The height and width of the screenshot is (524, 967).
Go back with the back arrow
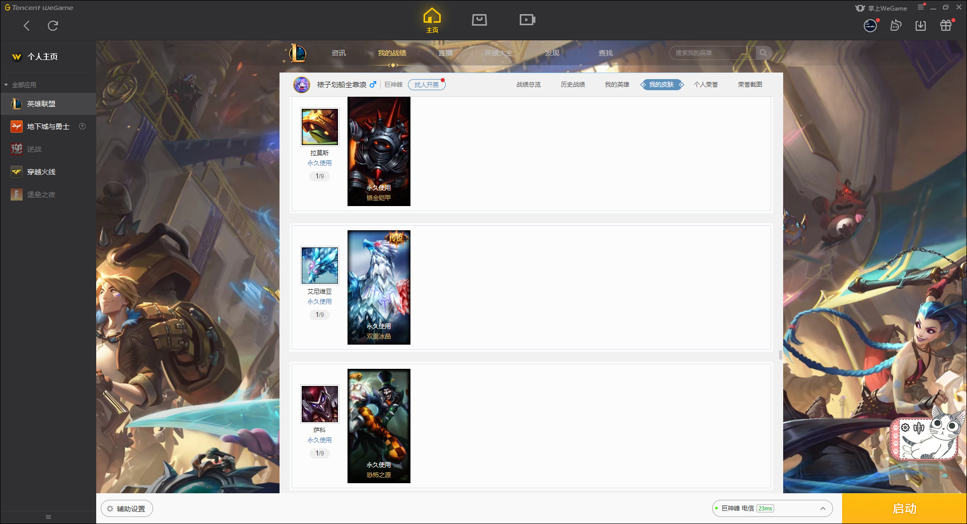click(27, 26)
